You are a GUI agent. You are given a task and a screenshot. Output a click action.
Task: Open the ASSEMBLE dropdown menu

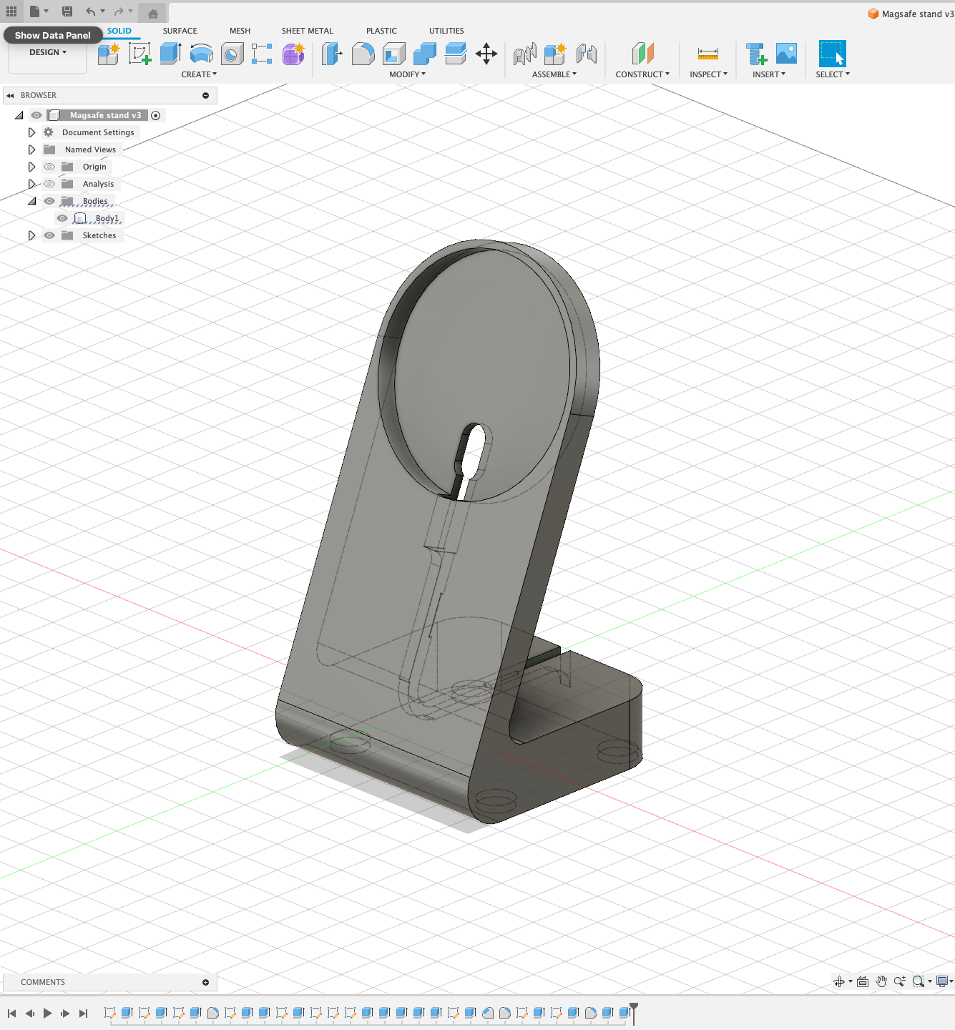(x=554, y=74)
